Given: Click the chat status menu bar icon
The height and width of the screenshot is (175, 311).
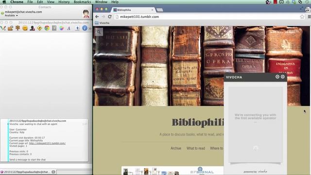Looking at the screenshot, I should tap(268, 2).
